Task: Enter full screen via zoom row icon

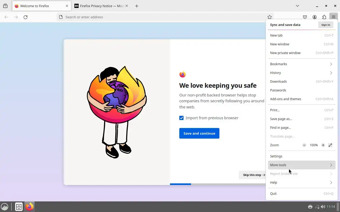Action: coord(330,145)
